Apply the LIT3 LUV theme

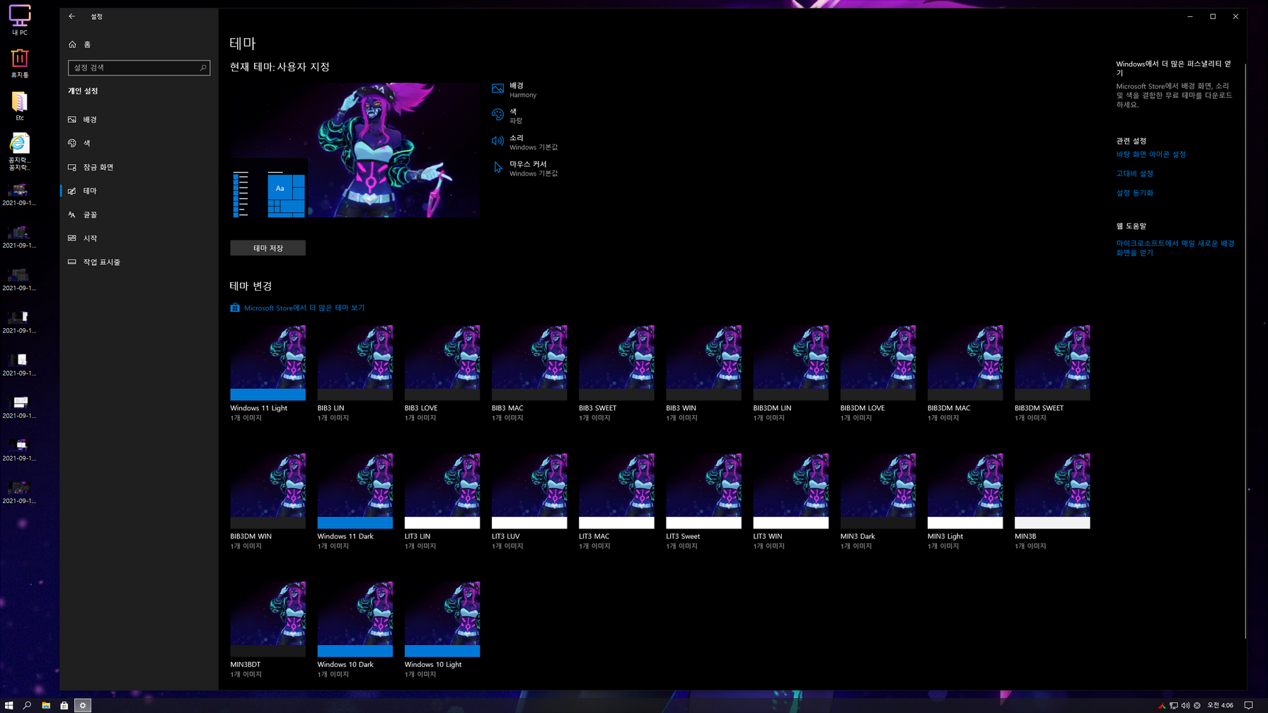coord(529,502)
